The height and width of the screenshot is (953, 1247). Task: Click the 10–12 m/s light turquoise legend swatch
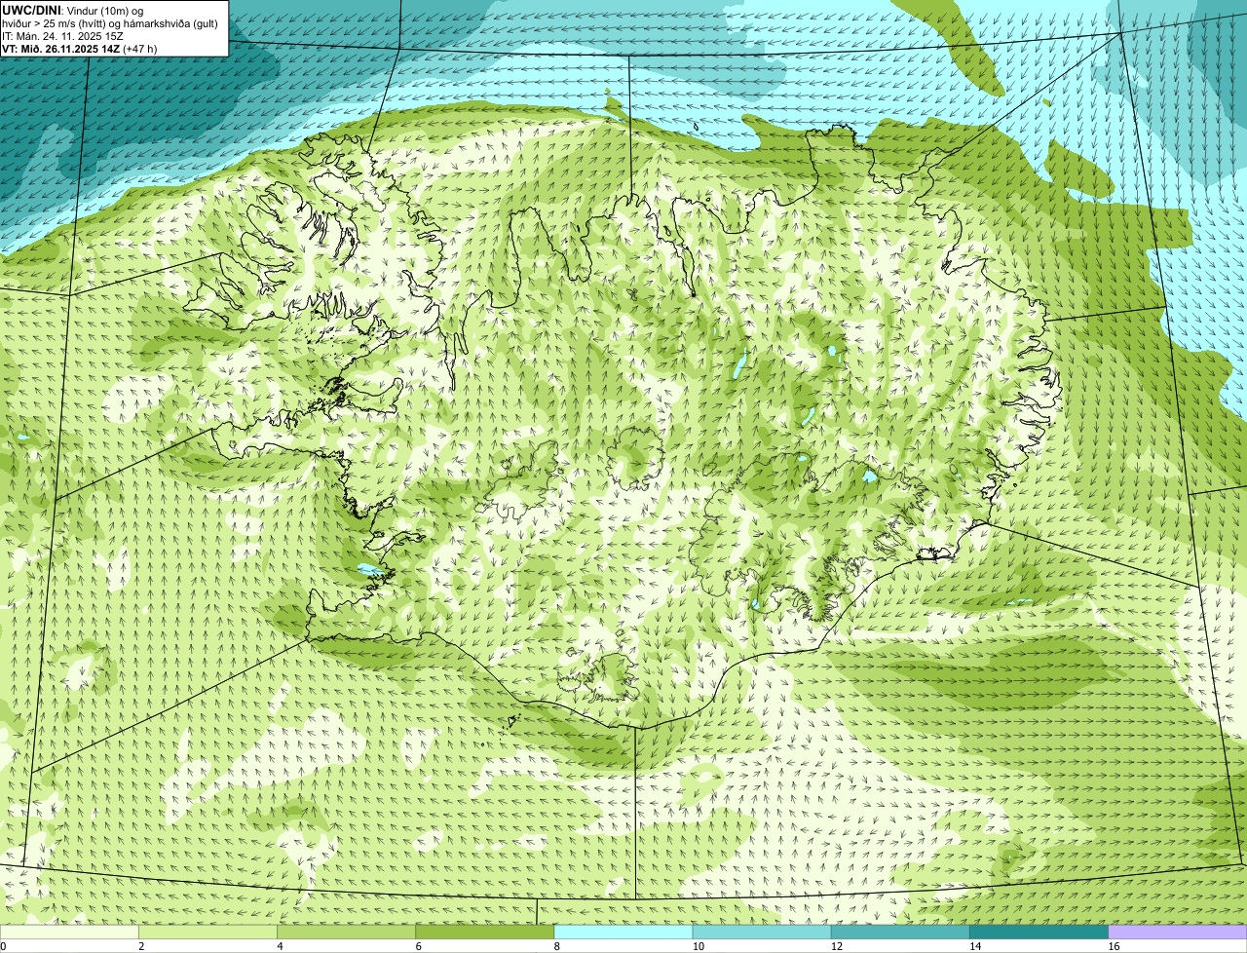(762, 932)
